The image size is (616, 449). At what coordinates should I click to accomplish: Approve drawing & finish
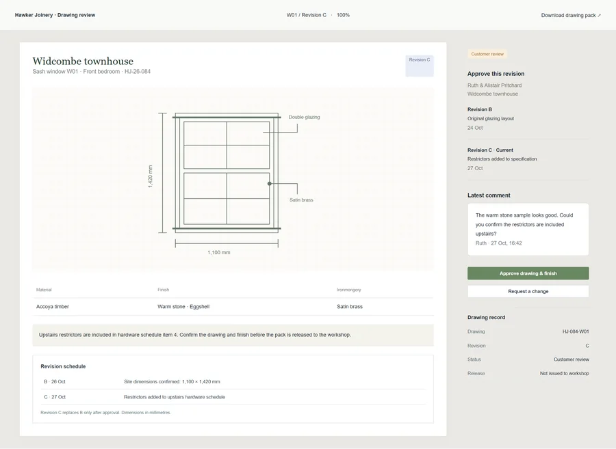528,273
